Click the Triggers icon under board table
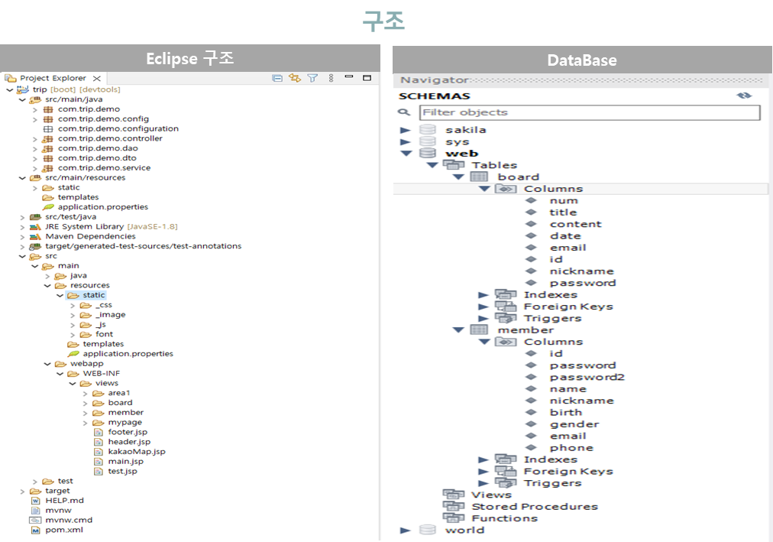This screenshot has width=773, height=542. (x=506, y=319)
